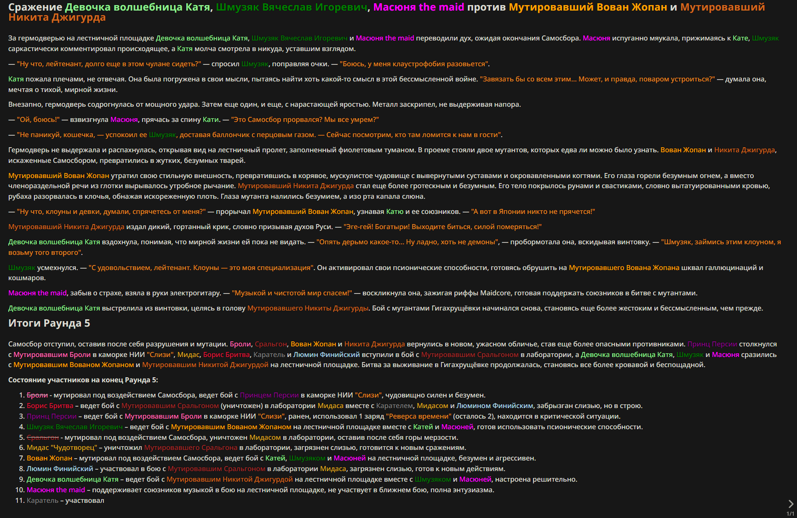This screenshot has height=518, width=797.
Task: Click 'Шмузяк Вячеслав Игоревич' in the title heading
Action: [292, 7]
